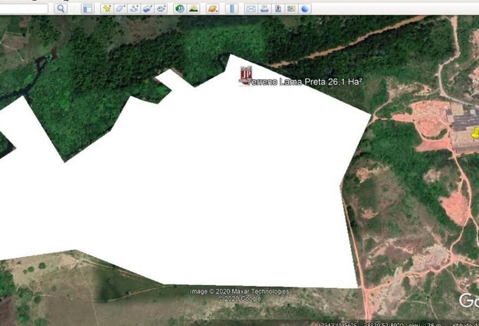Click the Record a Tour icon
The image size is (479, 326).
[x=161, y=9]
